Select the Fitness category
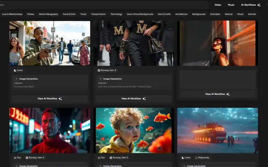Image resolution: width=268 pixels, height=167 pixels. click(31, 14)
